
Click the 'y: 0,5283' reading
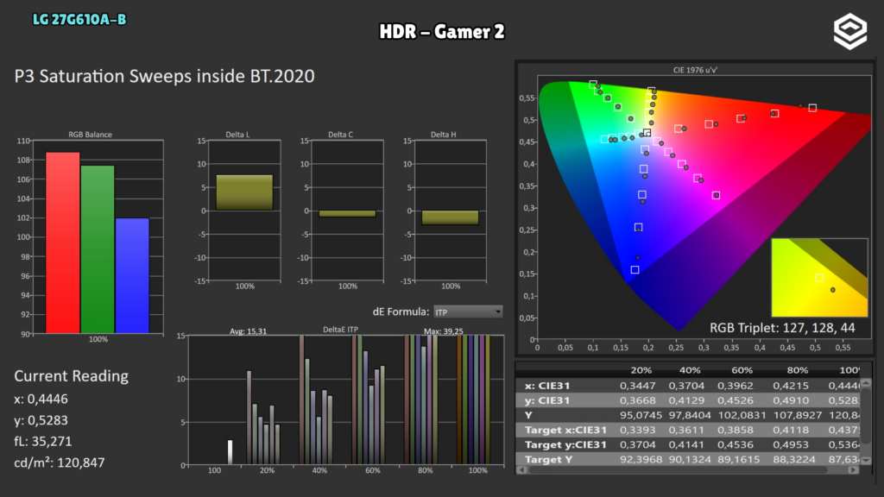(41, 420)
